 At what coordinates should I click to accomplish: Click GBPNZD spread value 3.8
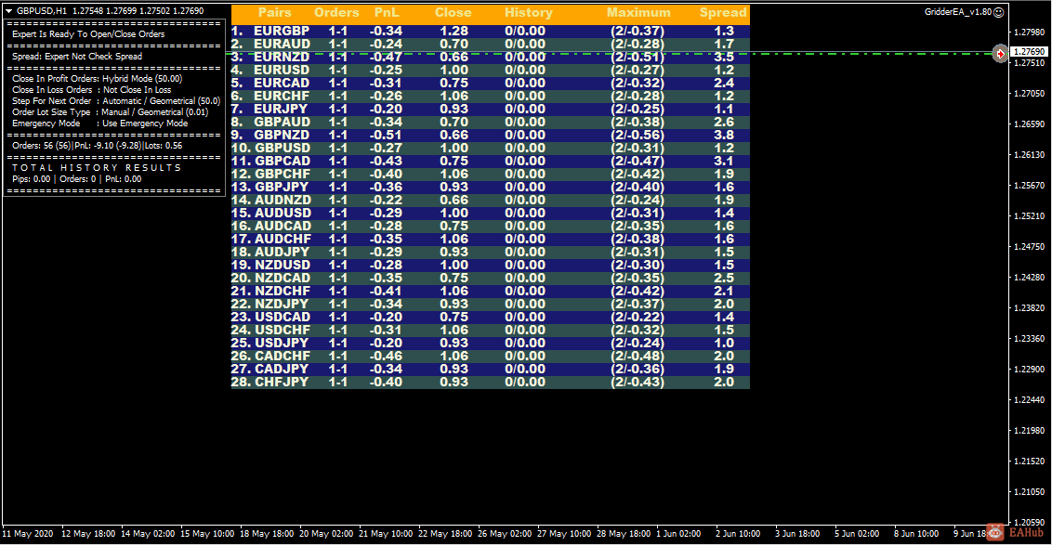(724, 135)
